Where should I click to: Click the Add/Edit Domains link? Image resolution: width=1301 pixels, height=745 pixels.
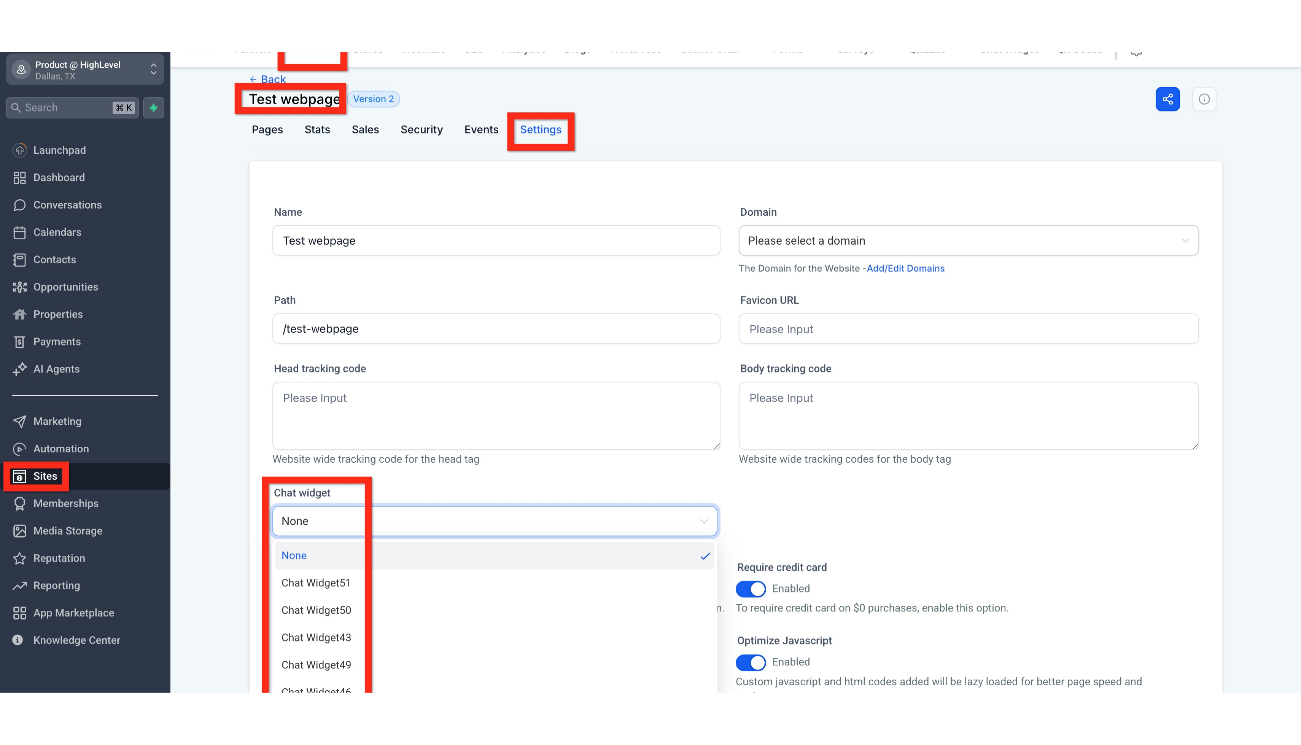[905, 268]
